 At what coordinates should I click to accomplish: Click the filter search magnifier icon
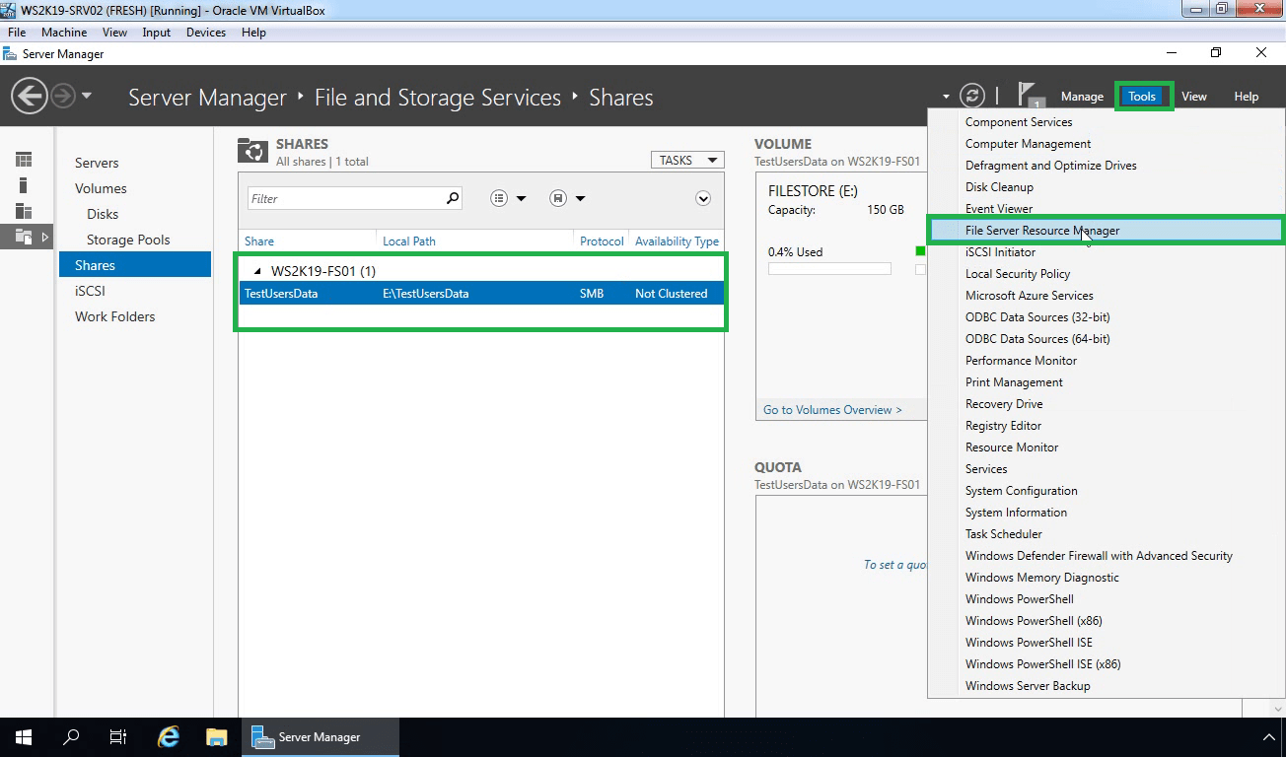point(453,197)
